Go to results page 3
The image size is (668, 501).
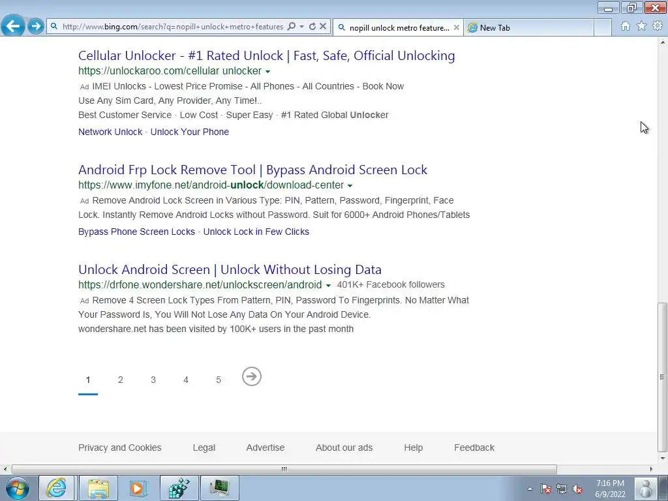pos(153,380)
